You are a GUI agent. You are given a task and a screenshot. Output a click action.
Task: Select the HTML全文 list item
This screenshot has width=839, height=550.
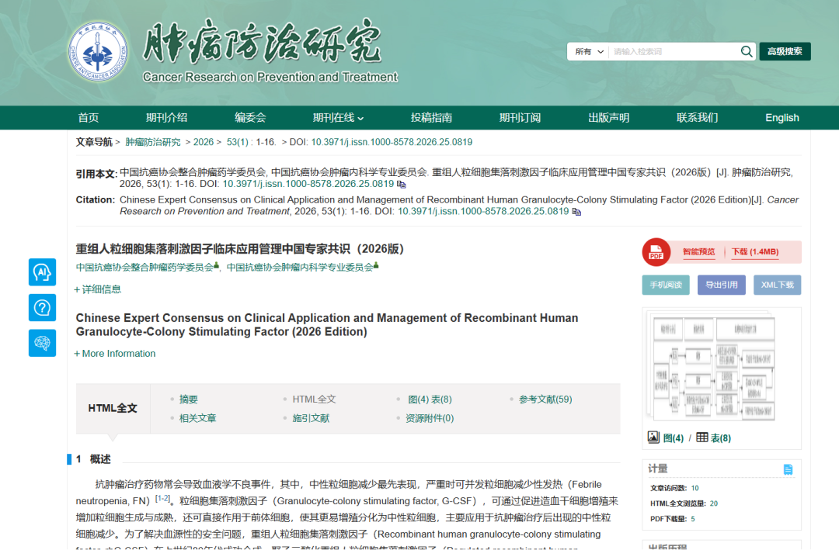tap(314, 400)
